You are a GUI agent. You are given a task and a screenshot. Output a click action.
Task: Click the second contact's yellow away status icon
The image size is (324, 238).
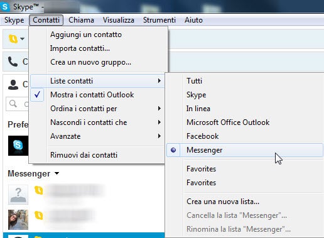point(39,215)
